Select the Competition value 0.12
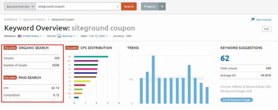Image resolution: width=278 pixels, height=110 pixels. click(x=56, y=95)
